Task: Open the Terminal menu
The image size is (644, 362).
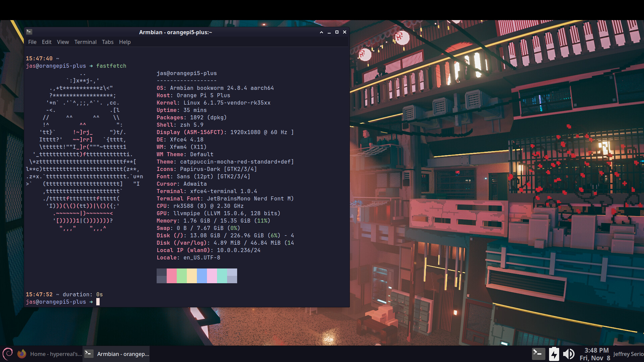Action: [85, 42]
